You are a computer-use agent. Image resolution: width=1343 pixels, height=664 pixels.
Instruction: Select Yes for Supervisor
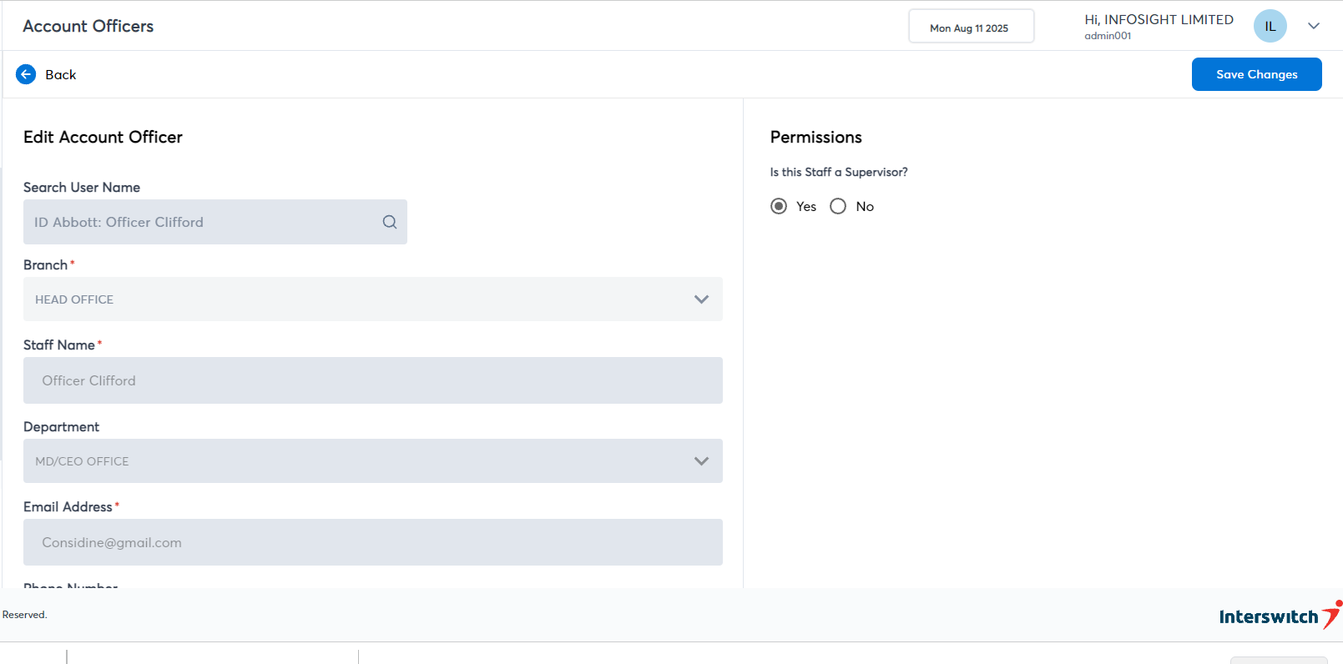pos(779,206)
